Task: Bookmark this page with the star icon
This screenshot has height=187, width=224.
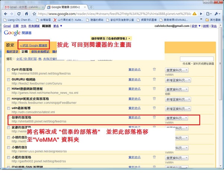Action: [34, 14]
